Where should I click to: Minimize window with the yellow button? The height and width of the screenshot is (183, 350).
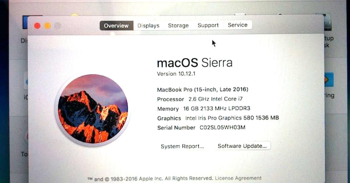pos(48,26)
